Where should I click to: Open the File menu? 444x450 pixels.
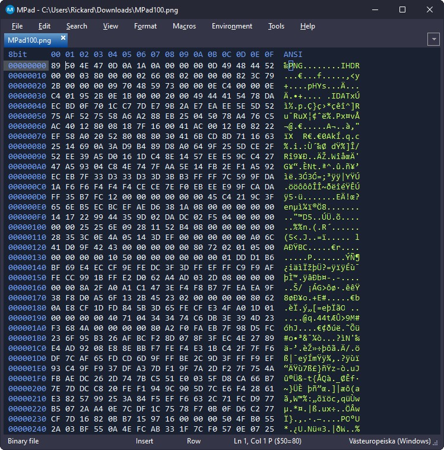click(17, 26)
